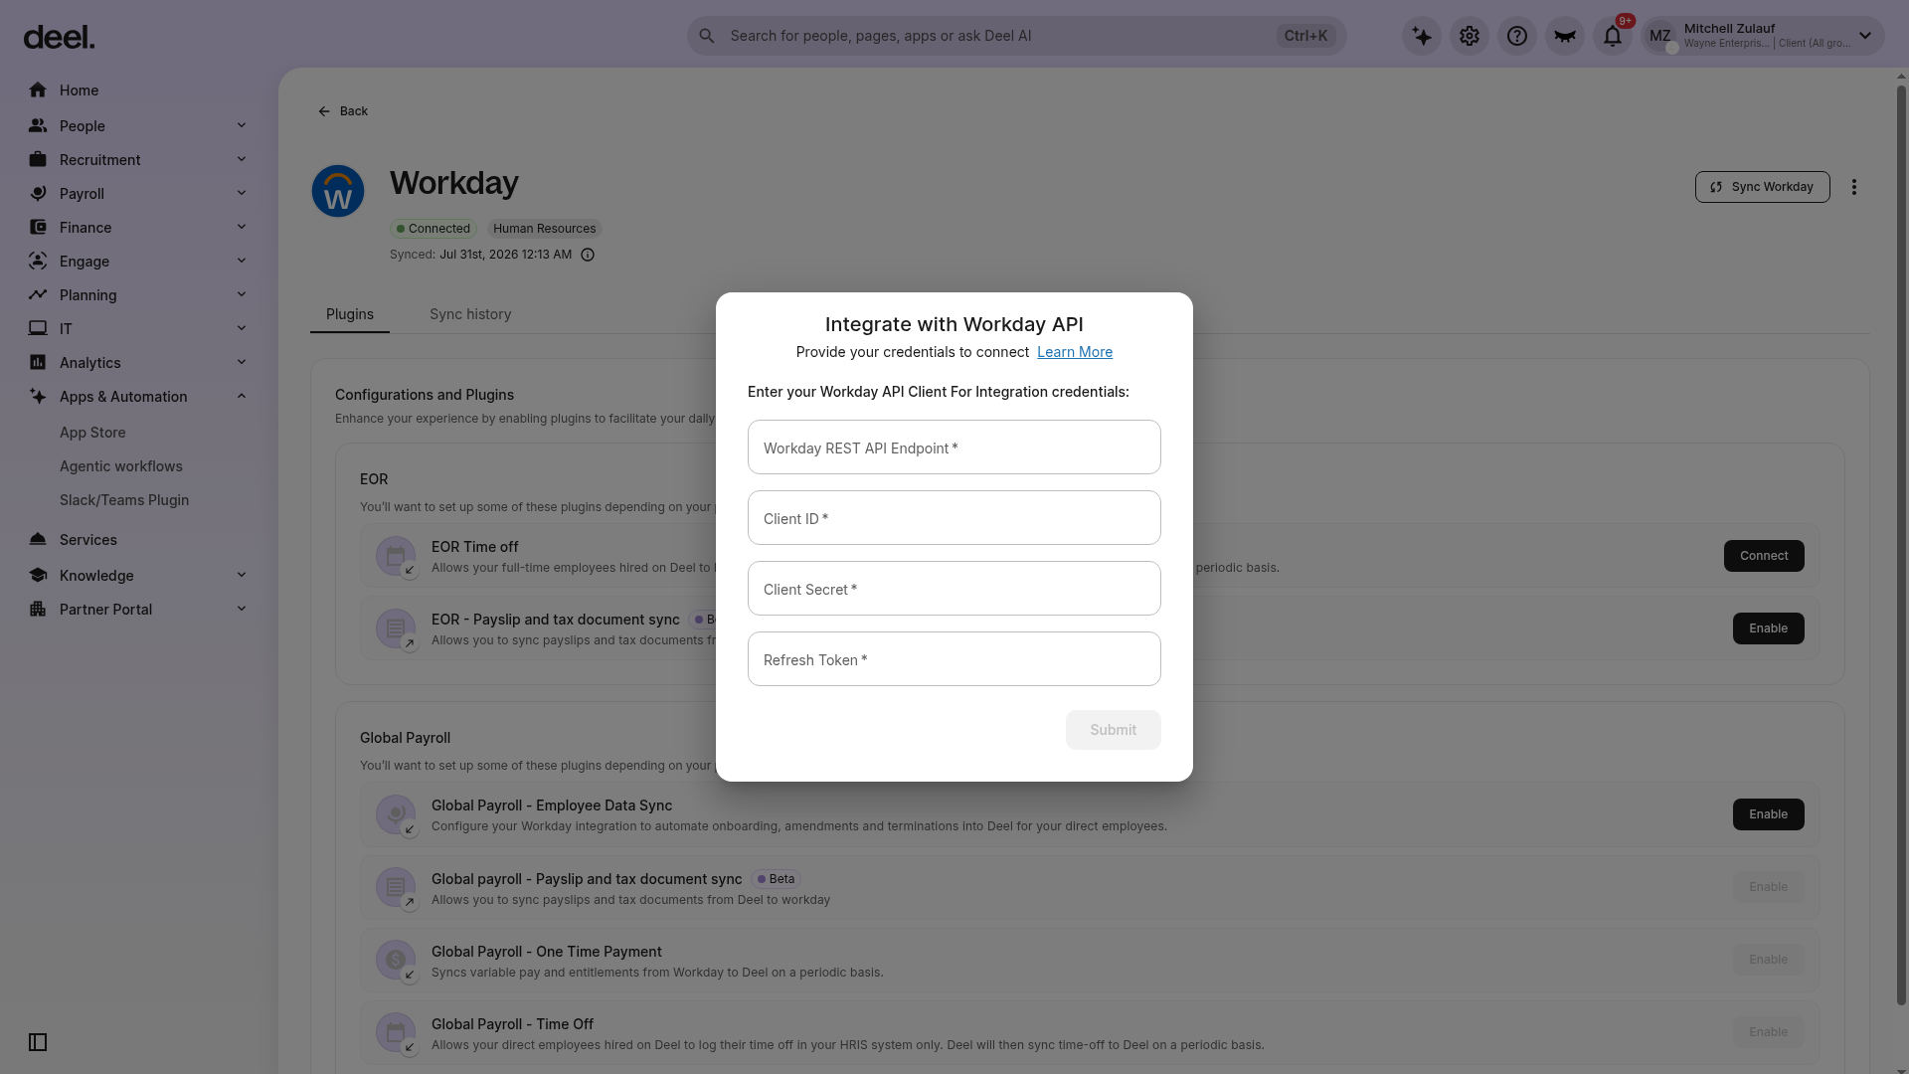
Task: Click the EOR Time off plugin icon
Action: point(396,556)
